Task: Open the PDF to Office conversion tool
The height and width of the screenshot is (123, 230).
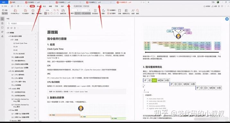Action: tap(15, 12)
